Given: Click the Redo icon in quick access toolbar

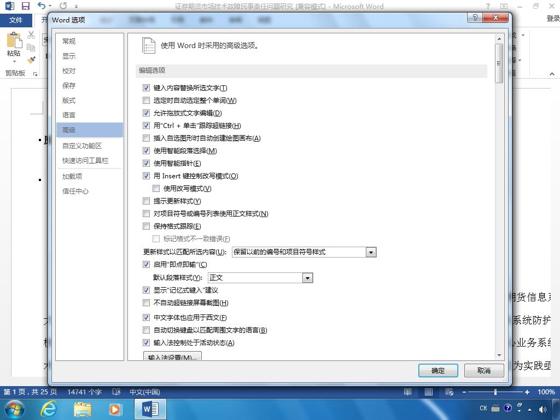Looking at the screenshot, I should [63, 5].
